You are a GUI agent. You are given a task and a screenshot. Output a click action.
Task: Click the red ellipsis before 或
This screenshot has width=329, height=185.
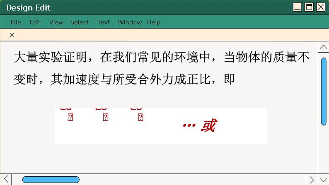pos(189,125)
